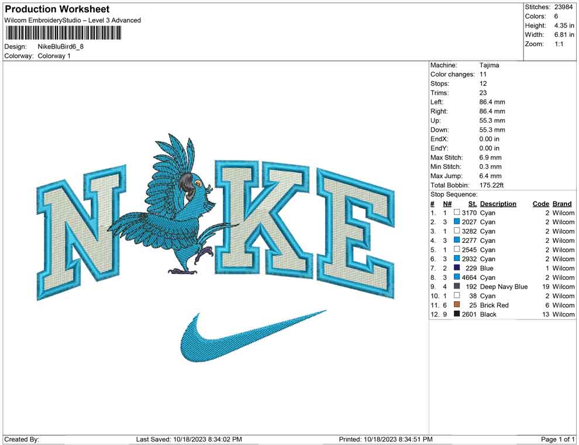Screen dimensions: 579x445
Task: Click the blue swatch for stop 2 (2027 Cyan)
Action: [457, 221]
